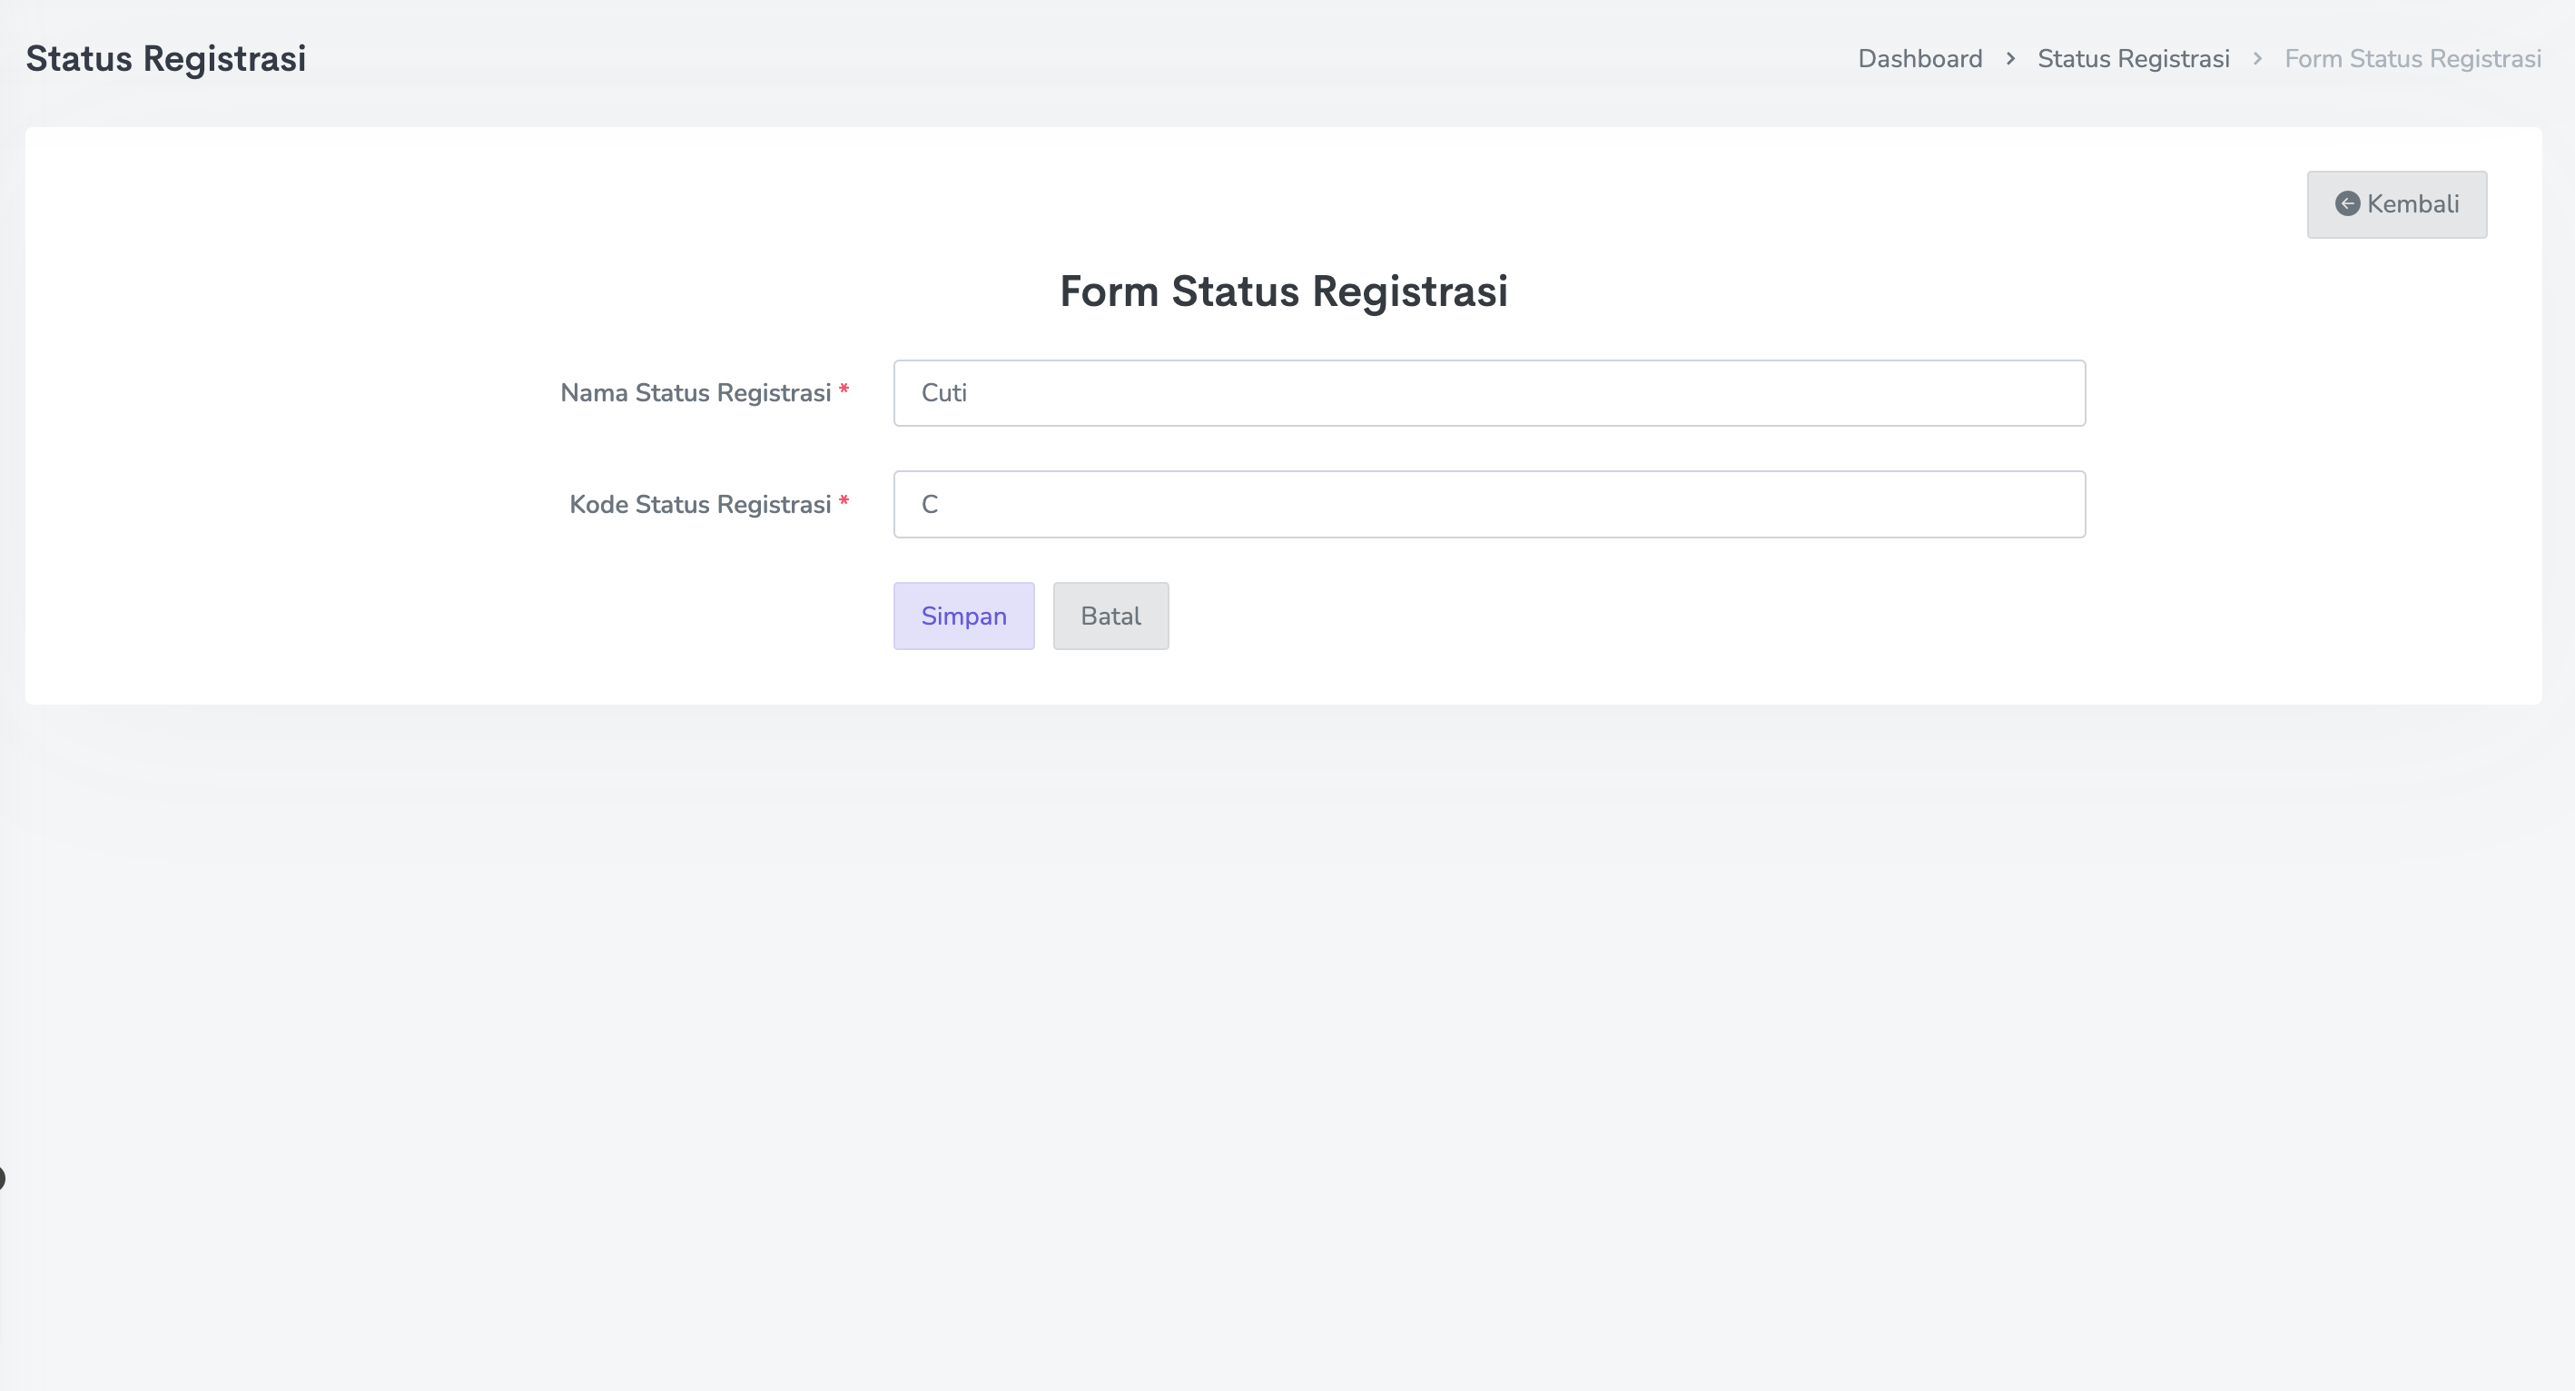Click the Status Registrasi page title

166,59
